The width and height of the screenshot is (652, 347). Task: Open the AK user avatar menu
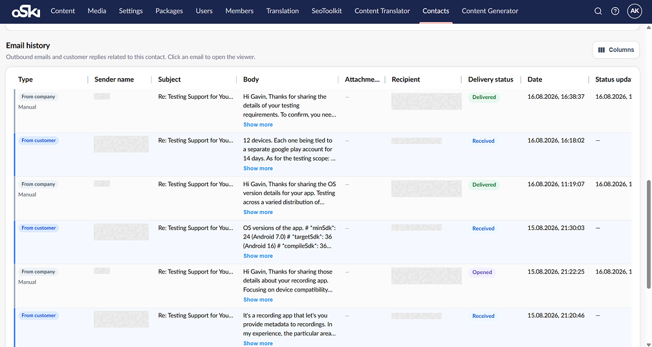(635, 11)
